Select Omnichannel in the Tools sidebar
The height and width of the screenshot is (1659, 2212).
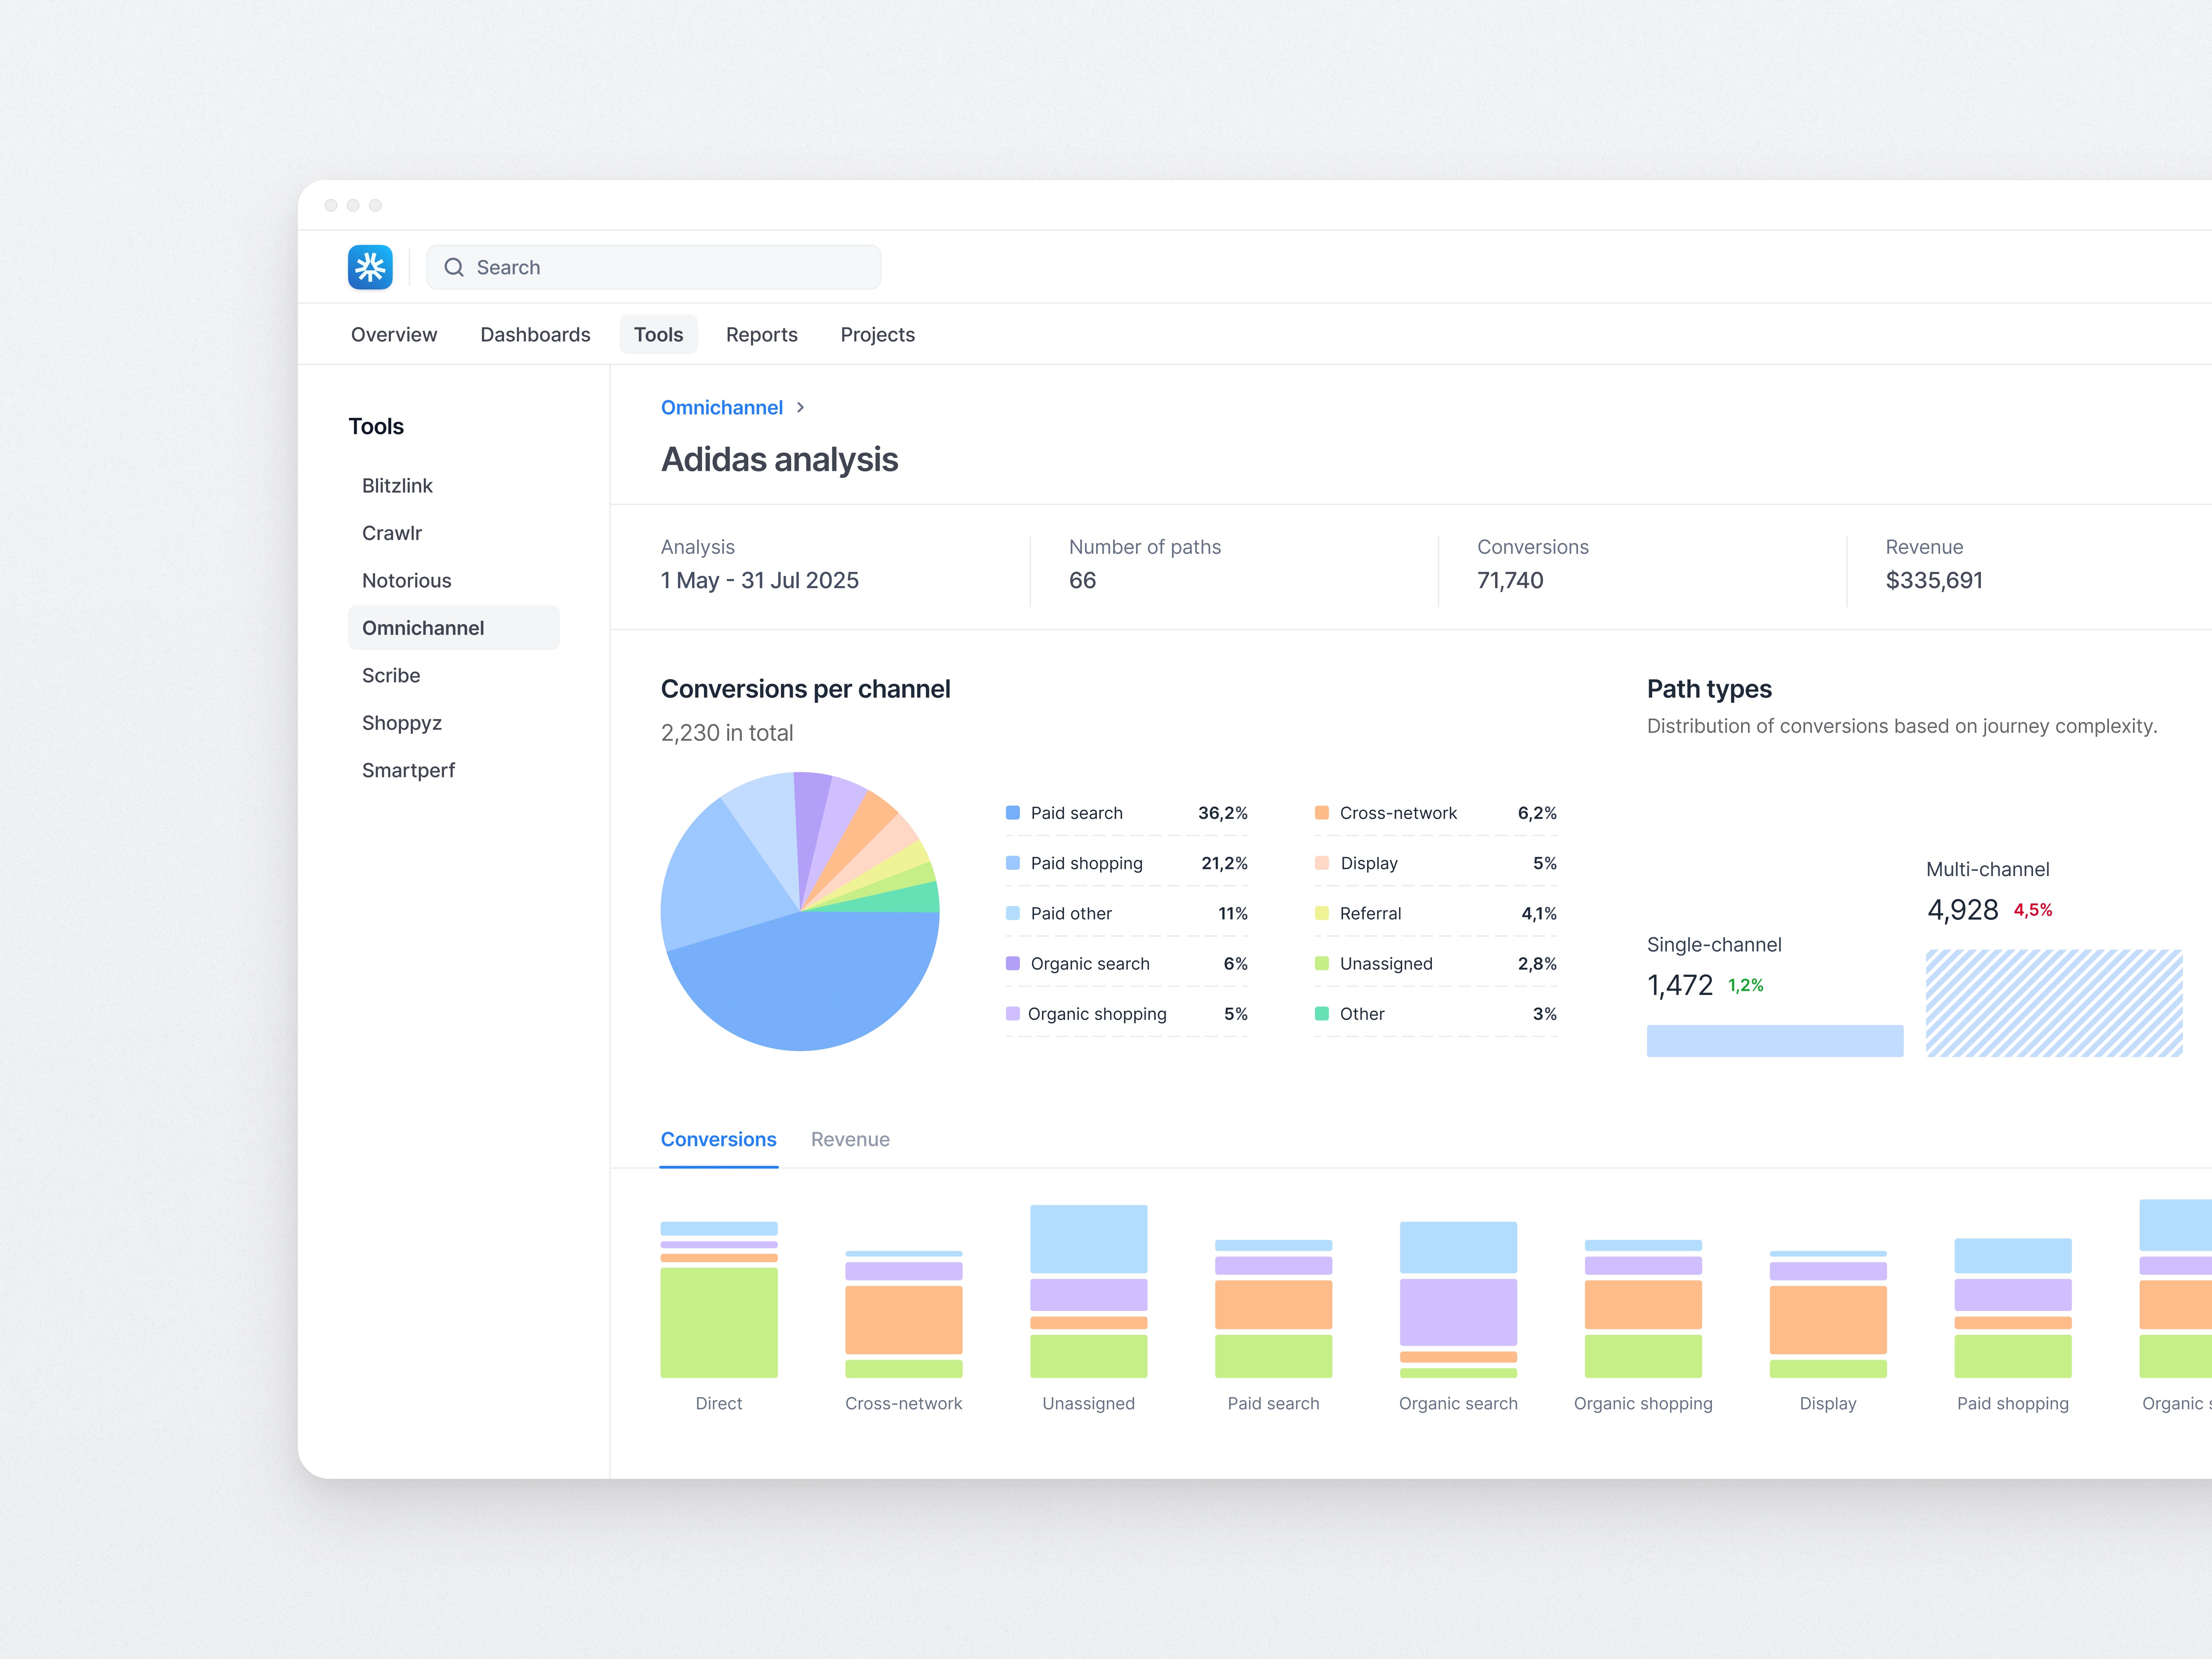coord(454,628)
